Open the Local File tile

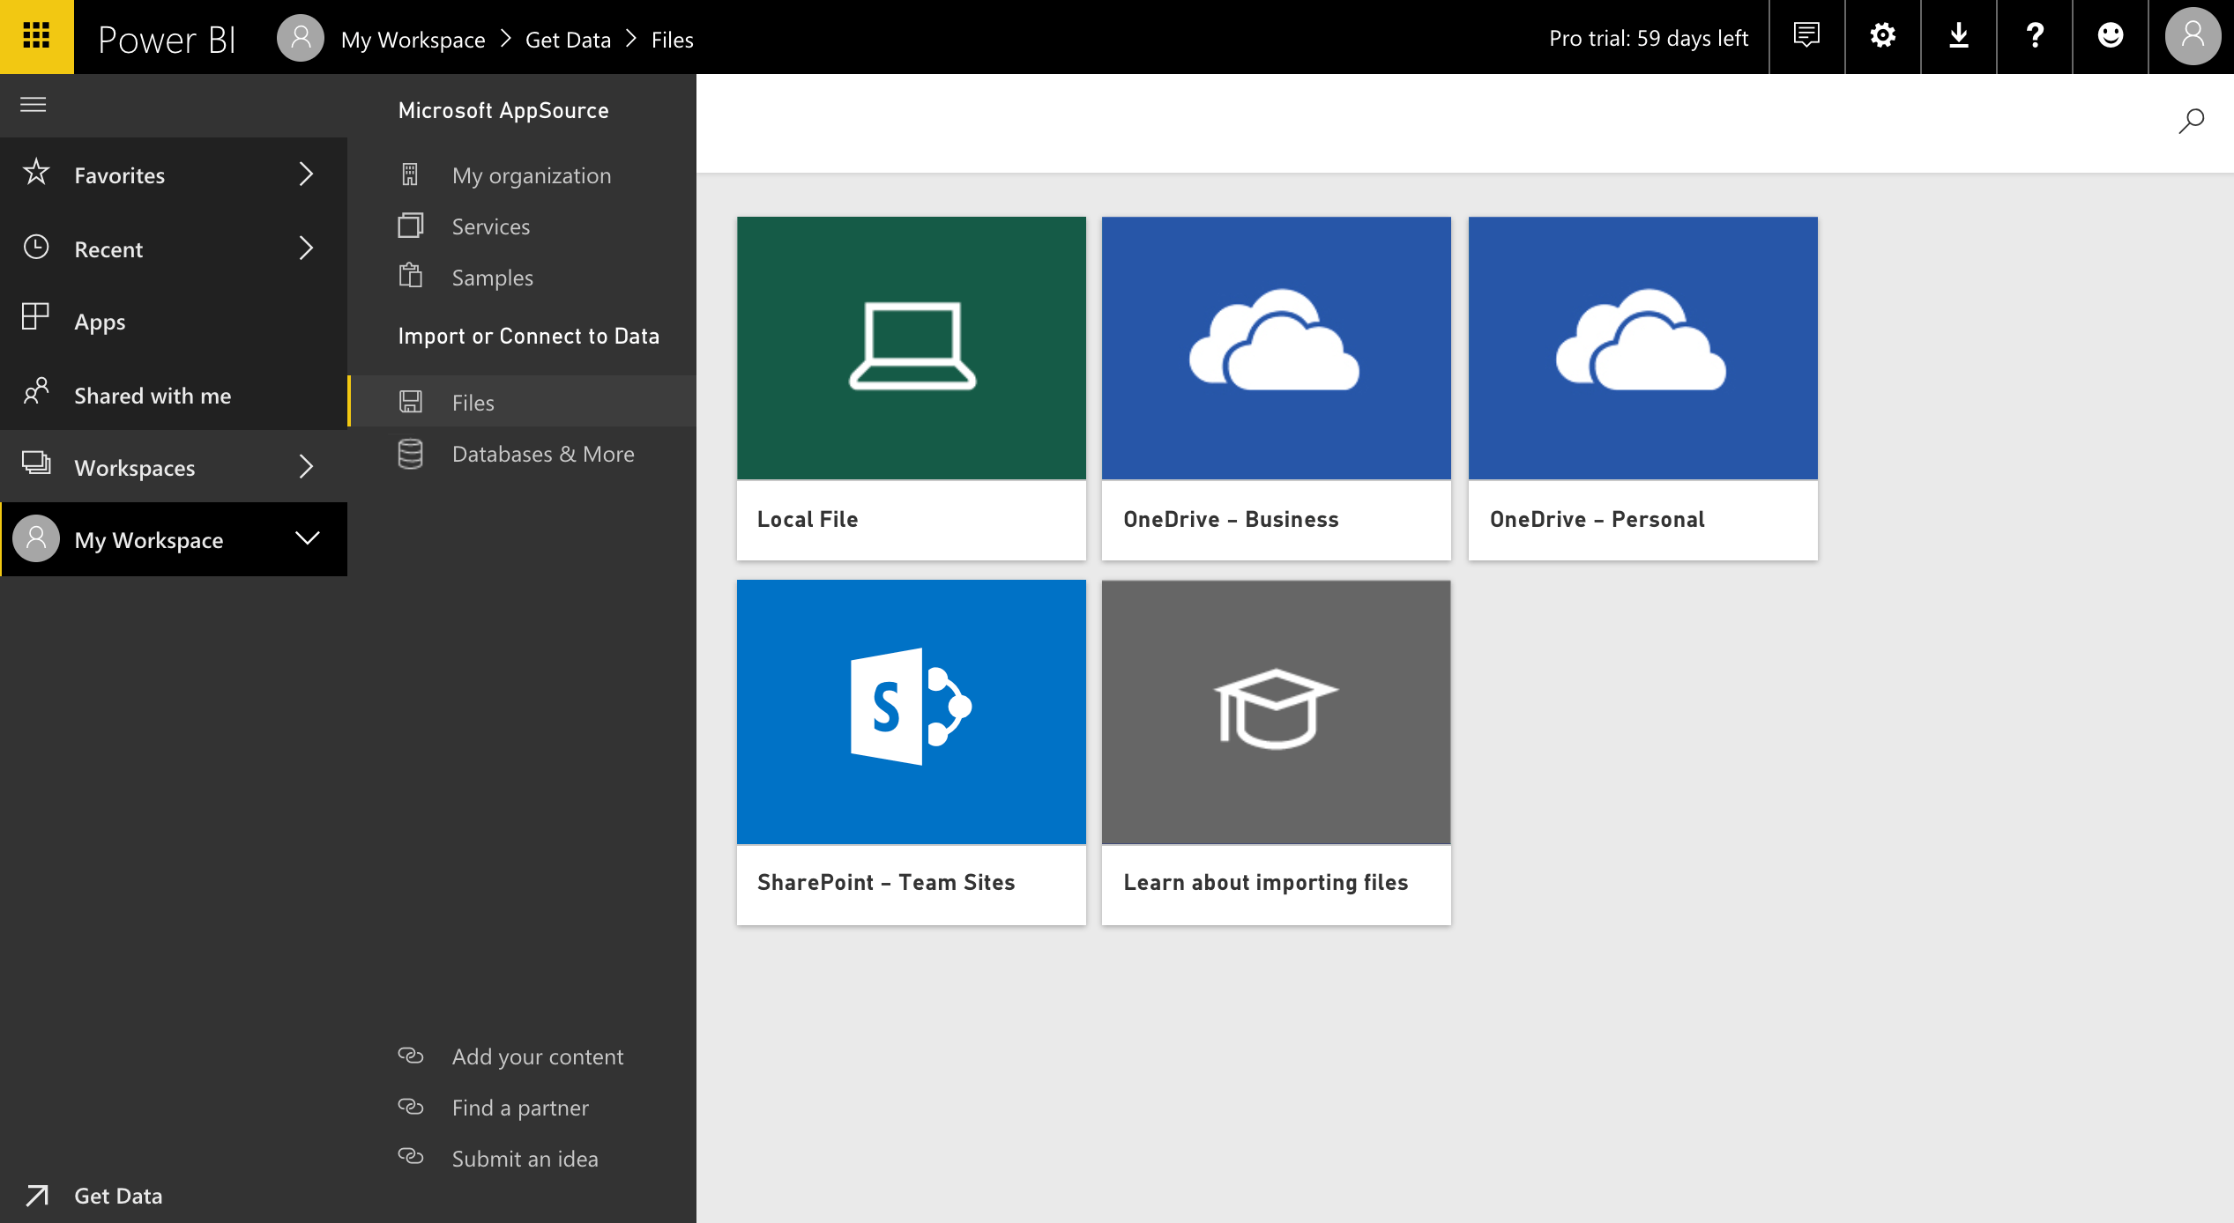point(911,388)
